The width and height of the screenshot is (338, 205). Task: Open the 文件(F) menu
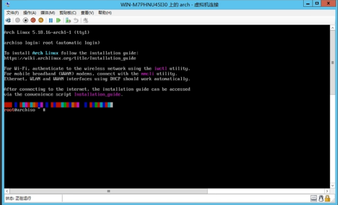point(13,13)
